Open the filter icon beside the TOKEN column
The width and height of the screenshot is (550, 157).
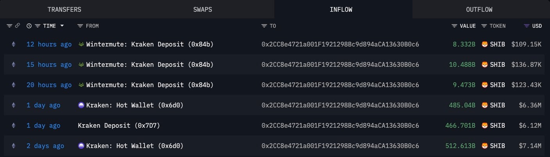tap(484, 26)
